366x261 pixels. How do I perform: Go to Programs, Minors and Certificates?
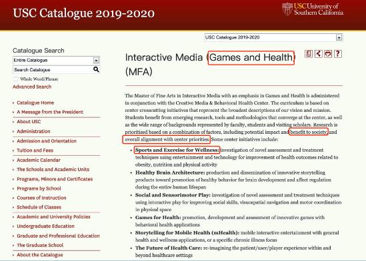click(55, 179)
